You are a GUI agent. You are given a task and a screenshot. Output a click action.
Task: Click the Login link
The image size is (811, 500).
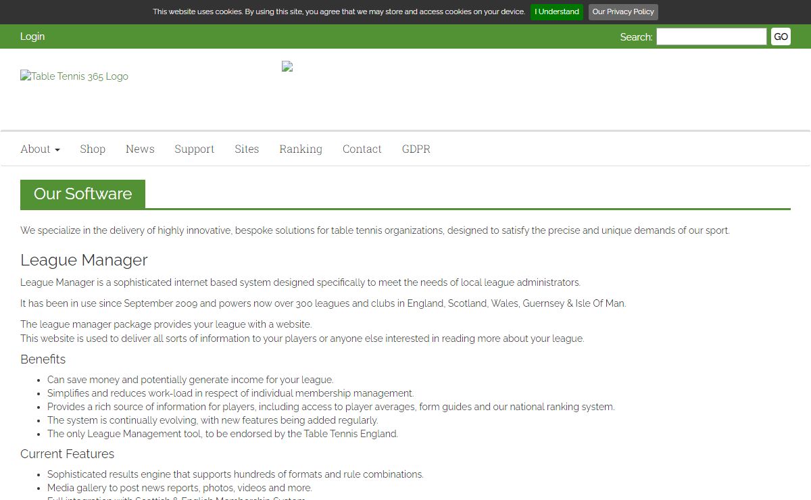point(32,36)
